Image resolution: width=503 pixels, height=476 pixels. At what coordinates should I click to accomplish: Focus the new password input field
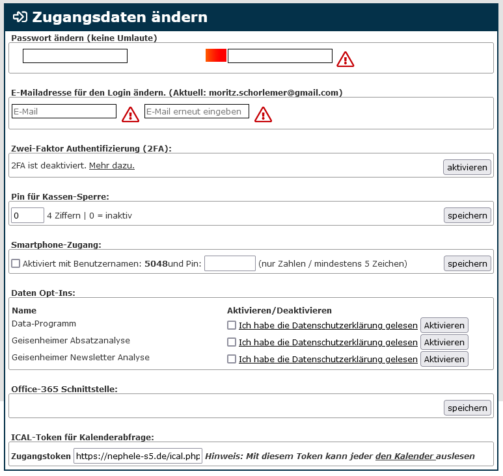point(75,56)
